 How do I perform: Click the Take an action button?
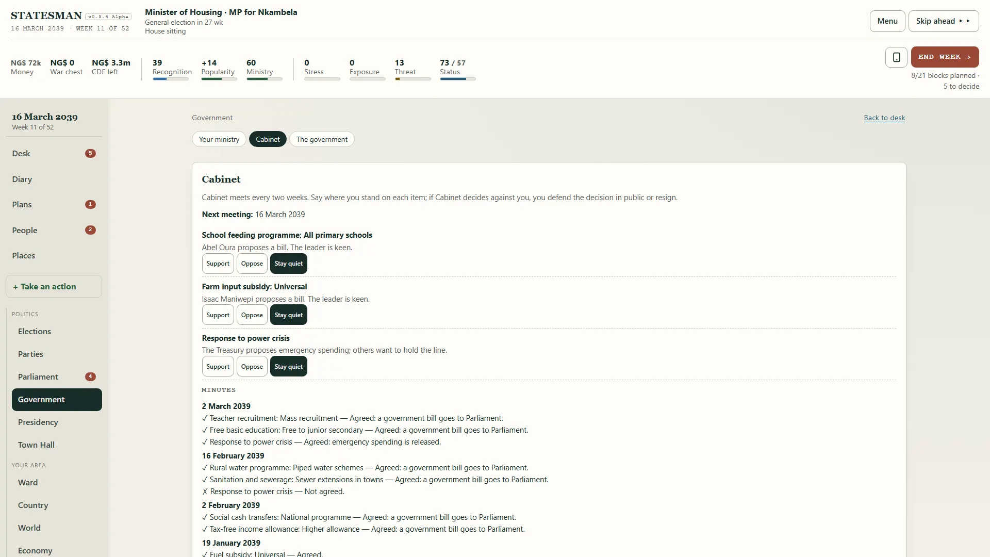click(54, 286)
